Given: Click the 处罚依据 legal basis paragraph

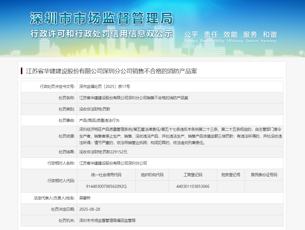Looking at the screenshot, I should [x=180, y=136].
